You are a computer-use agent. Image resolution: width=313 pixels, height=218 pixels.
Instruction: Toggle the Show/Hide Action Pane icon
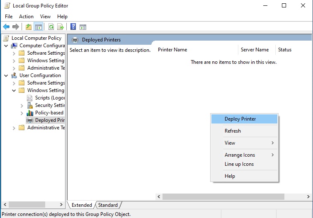(x=83, y=27)
